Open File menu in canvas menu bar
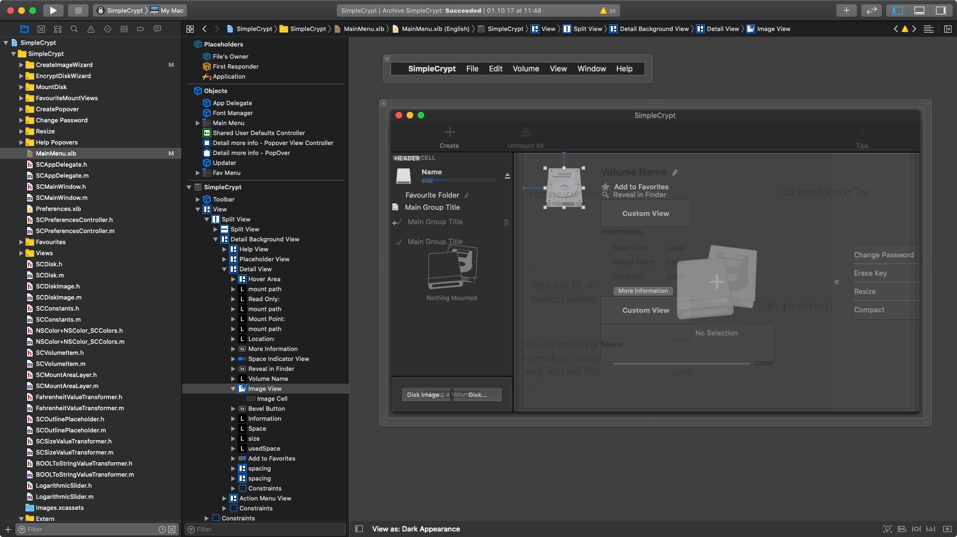Image resolution: width=957 pixels, height=537 pixels. (x=472, y=69)
